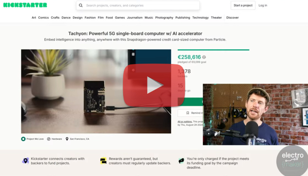Open the Design category
The image size is (308, 176).
tap(78, 17)
